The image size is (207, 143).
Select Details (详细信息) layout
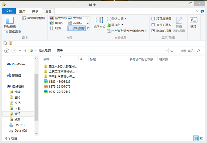click(76, 28)
